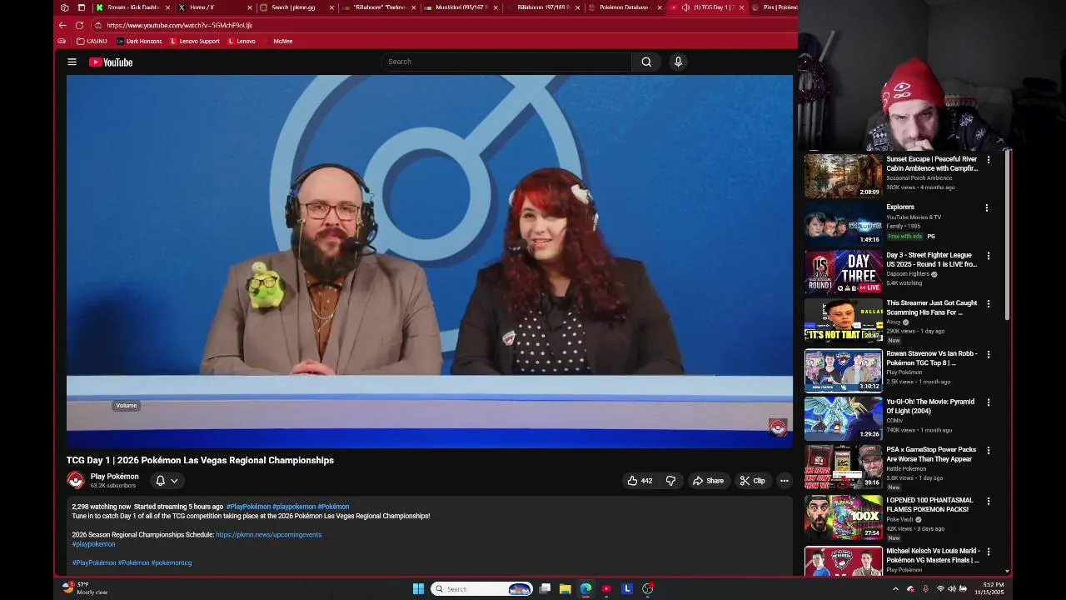1066x600 pixels.
Task: Open the taskbar volume icon
Action: pyautogui.click(x=952, y=589)
